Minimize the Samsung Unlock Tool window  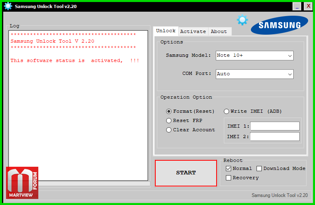297,6
